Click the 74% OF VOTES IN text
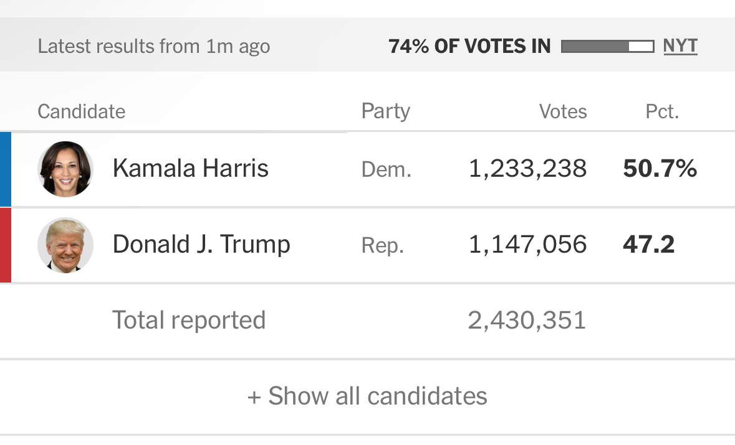735x445 pixels. tap(469, 46)
